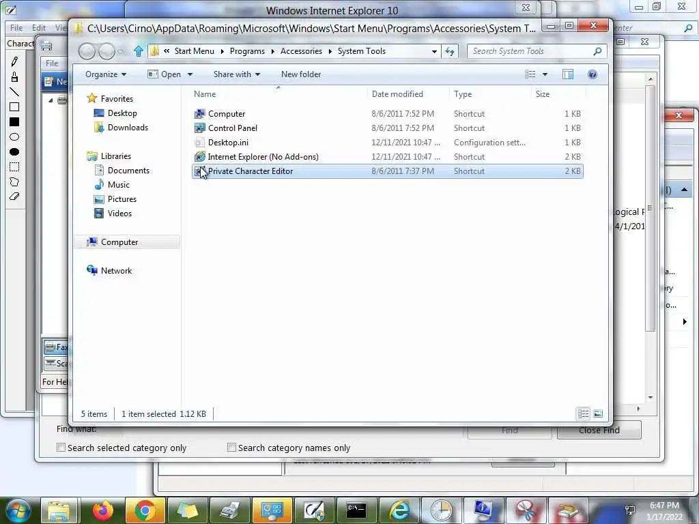
Task: Select the Hollow Ellipse tool in Character Editor
Action: tap(14, 136)
